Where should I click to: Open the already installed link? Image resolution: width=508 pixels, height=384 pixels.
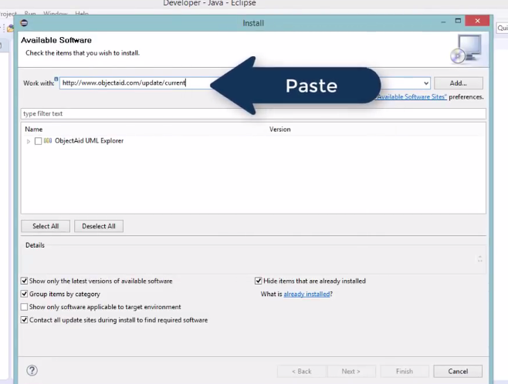click(306, 294)
